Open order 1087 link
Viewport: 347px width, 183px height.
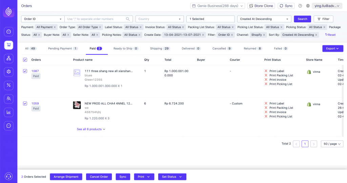coord(35,71)
